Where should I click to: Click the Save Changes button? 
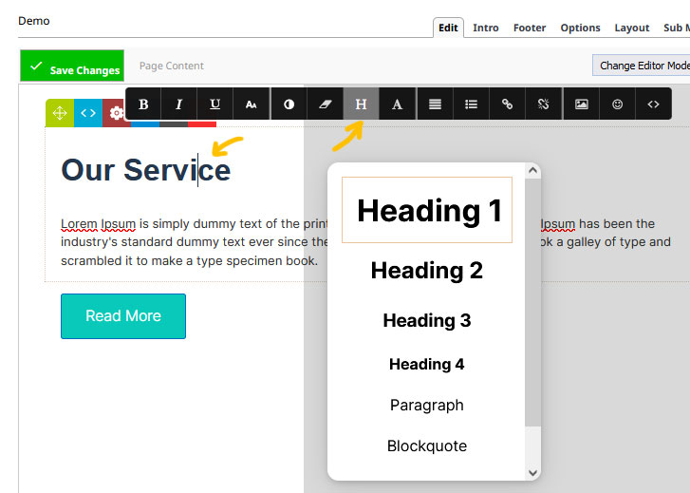click(x=72, y=67)
